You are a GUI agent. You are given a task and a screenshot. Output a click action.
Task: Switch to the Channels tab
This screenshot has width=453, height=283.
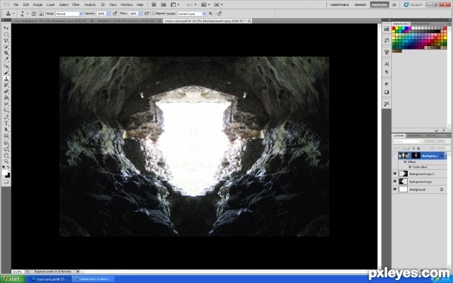[x=414, y=135]
